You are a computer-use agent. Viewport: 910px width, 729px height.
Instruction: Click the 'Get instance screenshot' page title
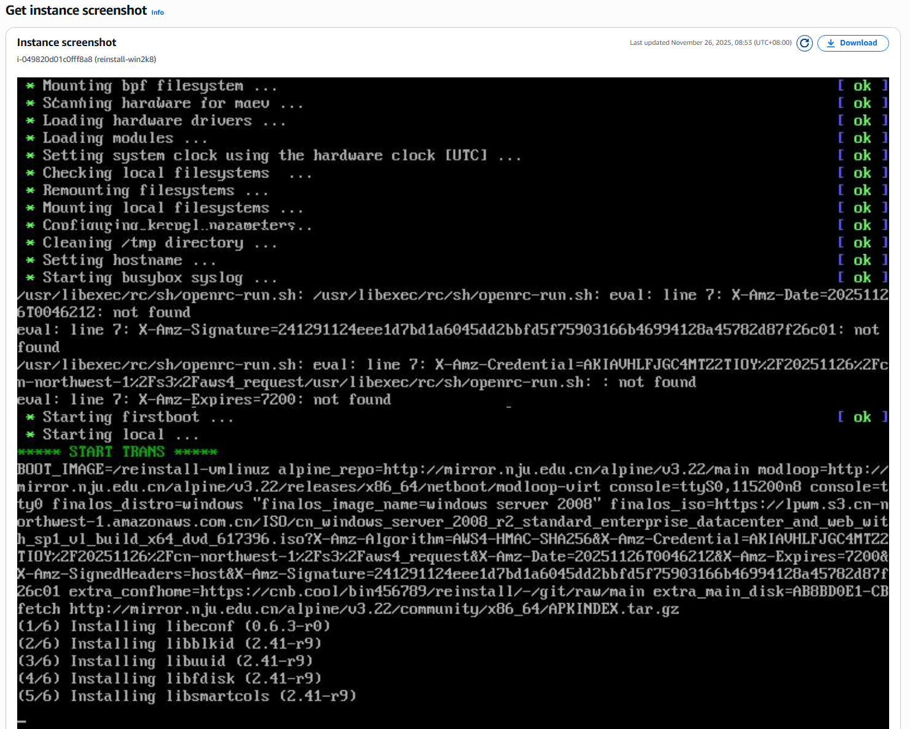[76, 10]
